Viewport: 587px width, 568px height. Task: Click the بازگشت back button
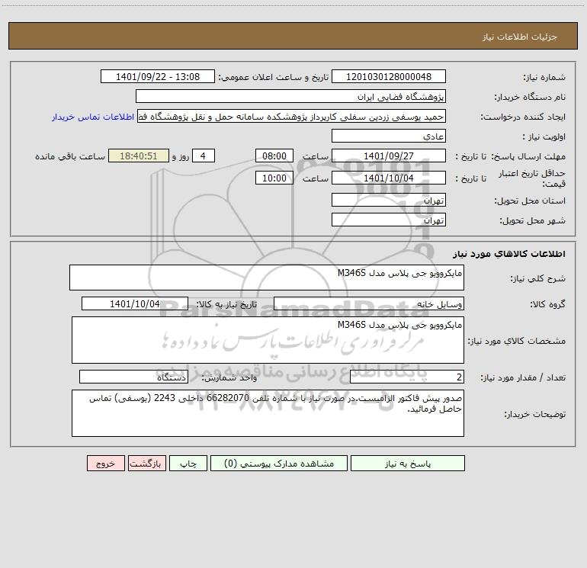pyautogui.click(x=146, y=463)
